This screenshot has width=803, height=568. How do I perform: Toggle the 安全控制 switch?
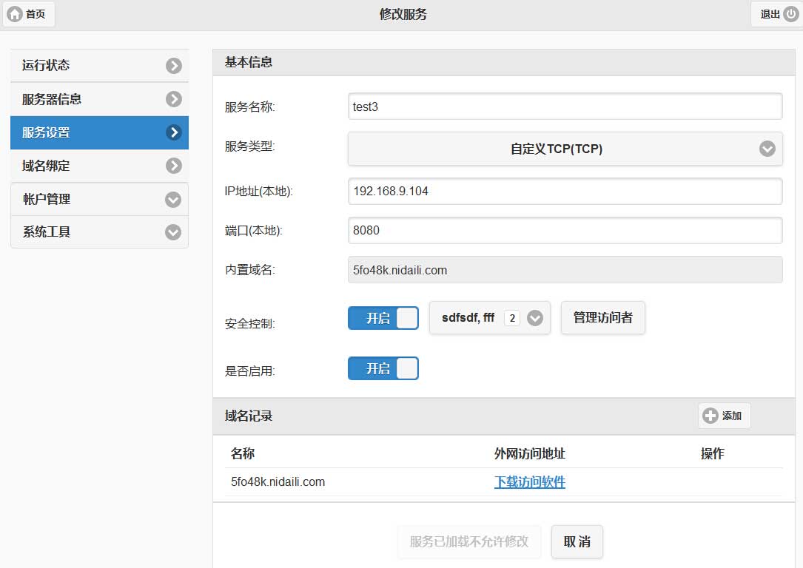[x=383, y=318]
